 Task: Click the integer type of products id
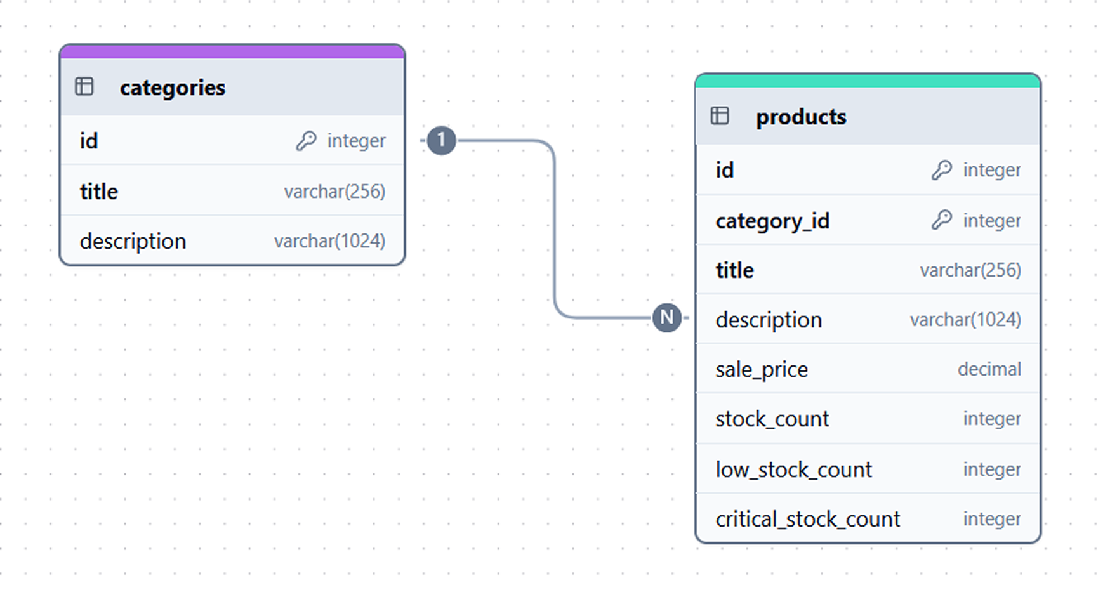pyautogui.click(x=992, y=170)
